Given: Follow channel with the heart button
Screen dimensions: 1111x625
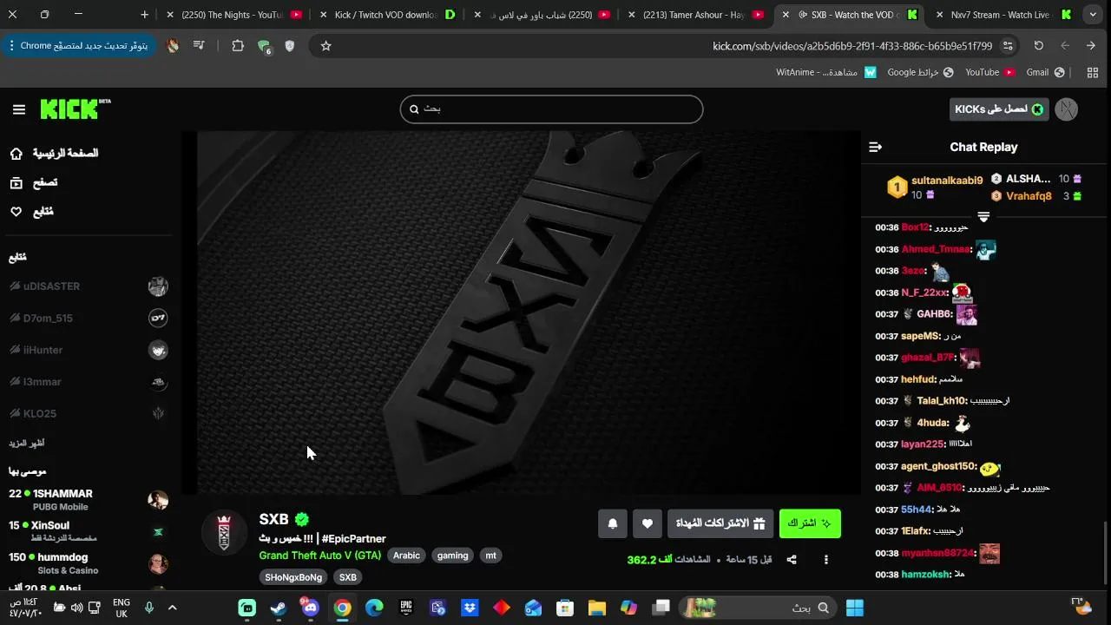Looking at the screenshot, I should pyautogui.click(x=648, y=523).
